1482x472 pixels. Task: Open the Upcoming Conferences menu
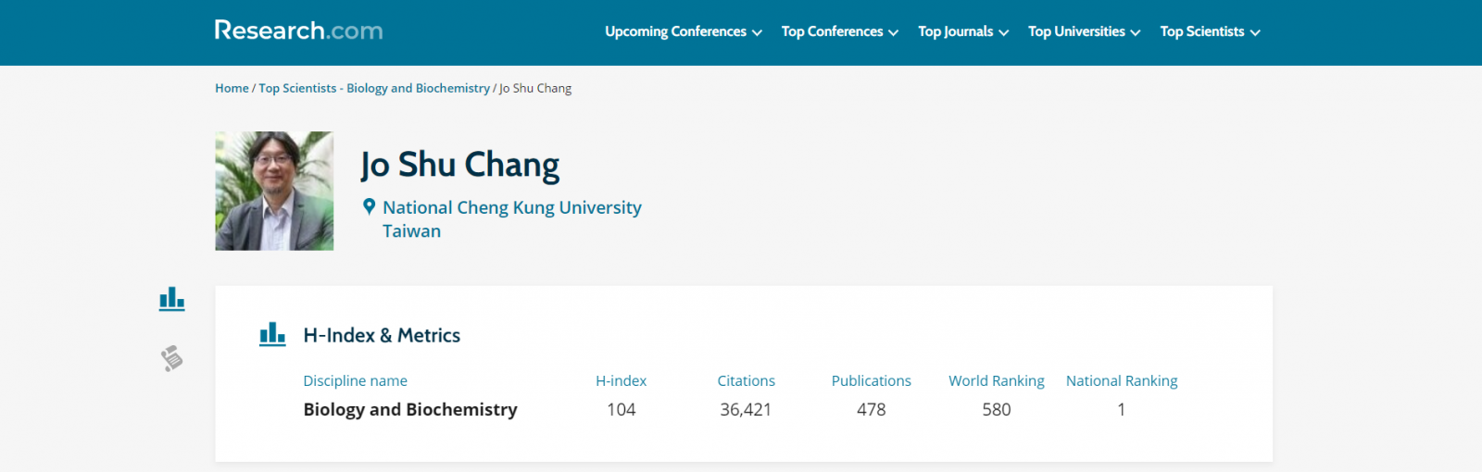[x=675, y=31]
